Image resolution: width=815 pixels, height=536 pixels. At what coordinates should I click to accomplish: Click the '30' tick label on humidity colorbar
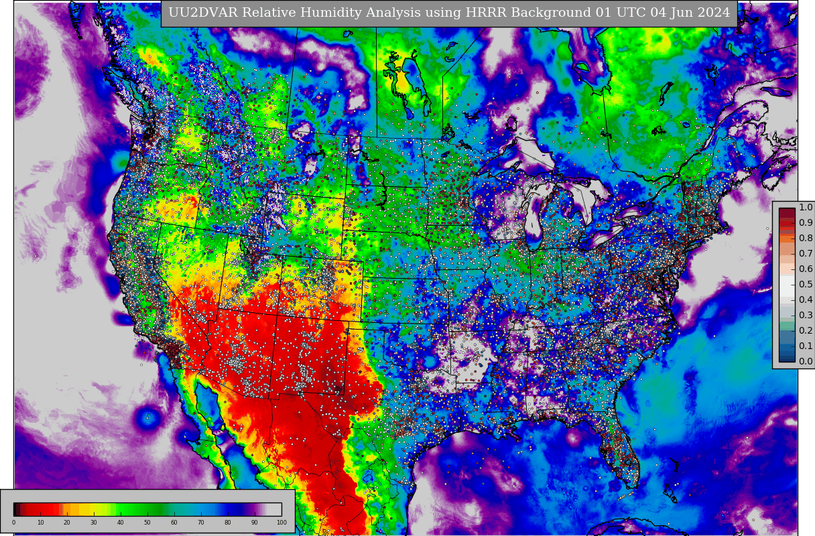tap(94, 522)
